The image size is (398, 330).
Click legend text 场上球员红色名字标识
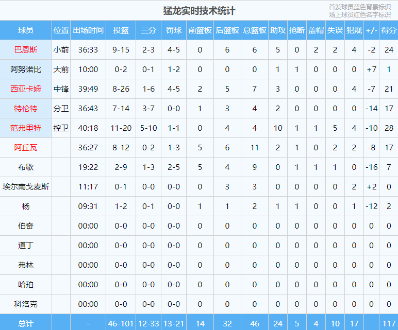pos(360,15)
